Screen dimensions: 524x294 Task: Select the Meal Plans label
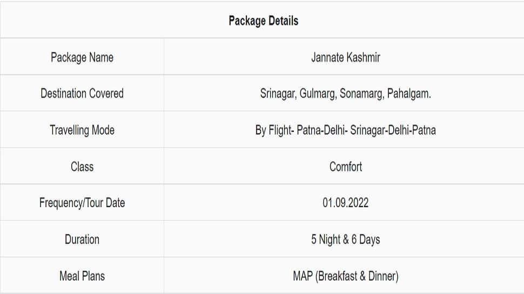(82, 276)
